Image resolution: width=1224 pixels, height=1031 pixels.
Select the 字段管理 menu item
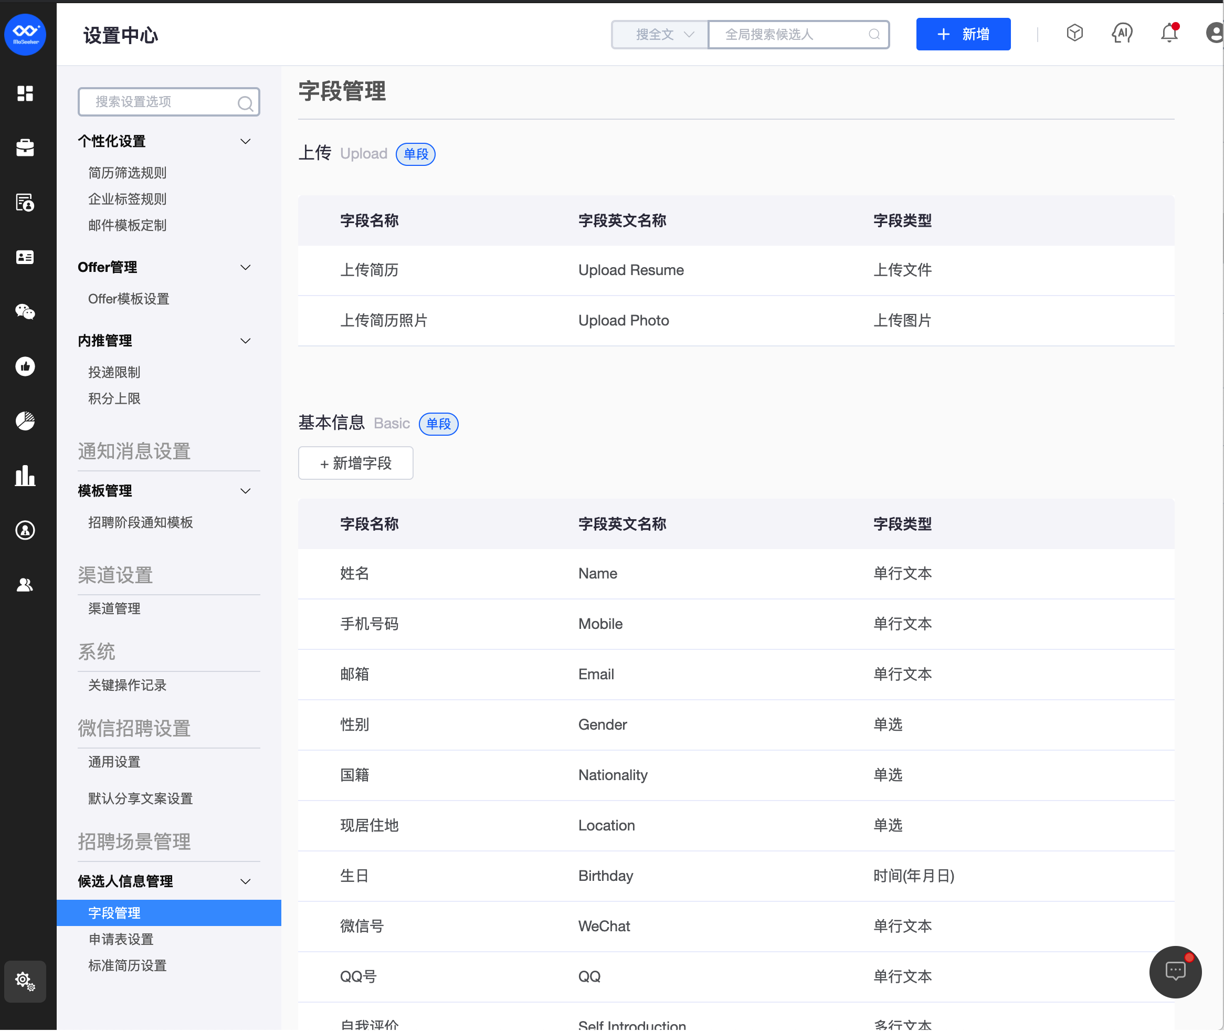169,913
